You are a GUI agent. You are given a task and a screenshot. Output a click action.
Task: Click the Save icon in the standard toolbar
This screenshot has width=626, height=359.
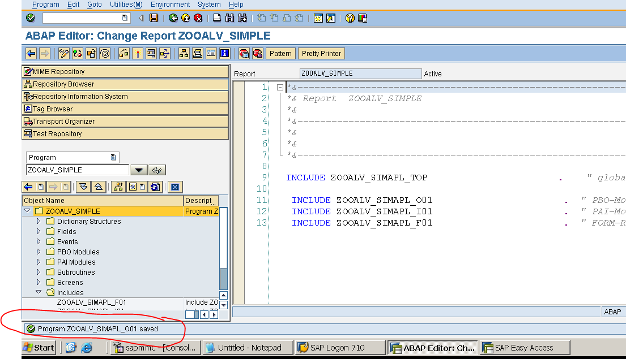click(x=153, y=18)
